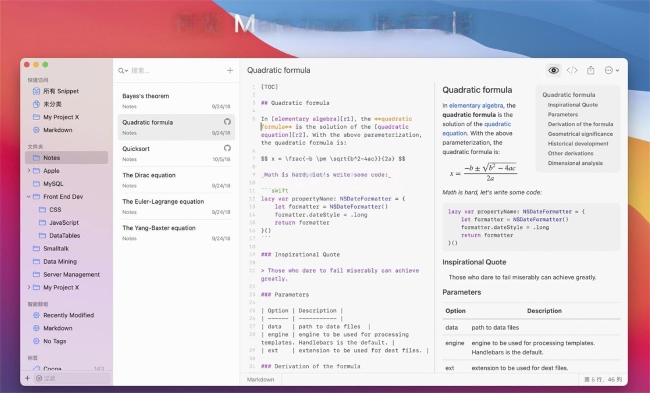Select the Data Mining folder
The image size is (650, 393).
60,262
